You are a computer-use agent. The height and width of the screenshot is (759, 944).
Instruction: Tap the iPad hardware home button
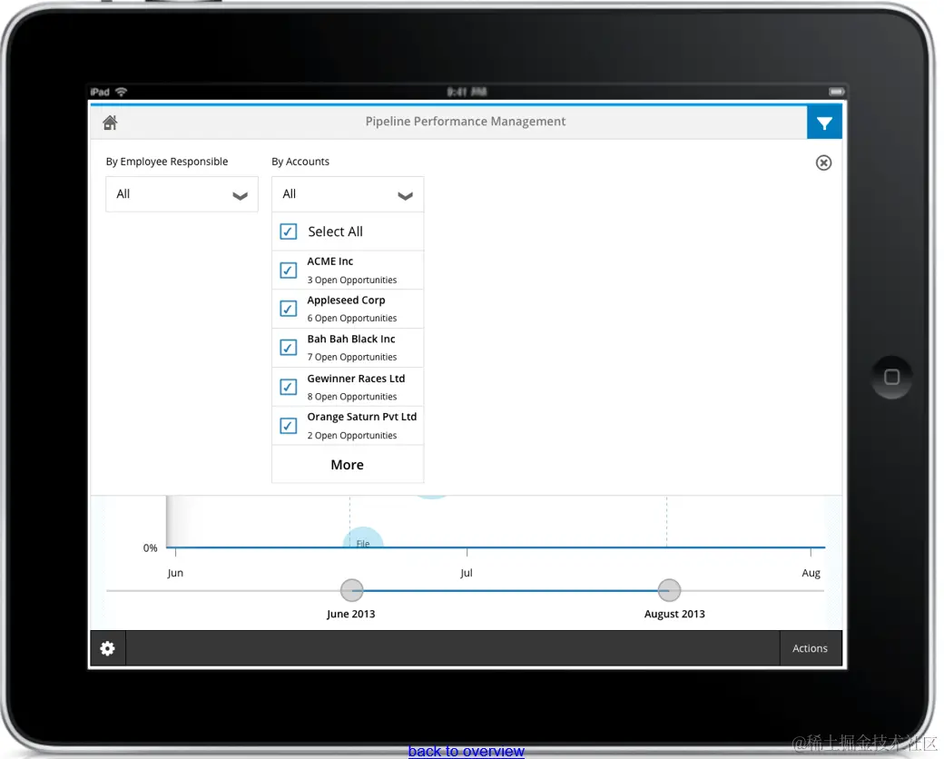(891, 377)
